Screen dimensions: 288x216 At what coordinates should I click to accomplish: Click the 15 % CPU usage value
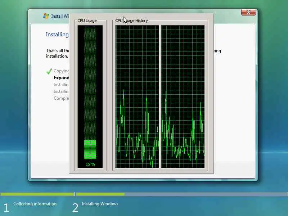pos(90,164)
